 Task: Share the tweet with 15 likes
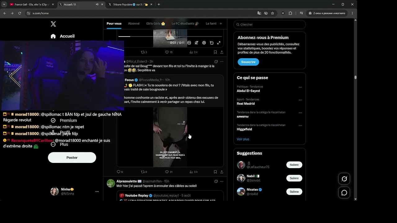coord(222,52)
